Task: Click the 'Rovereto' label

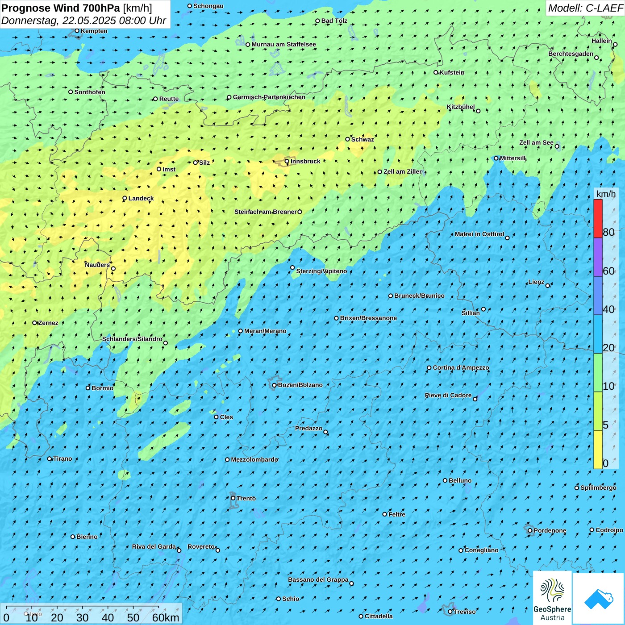Action: (201, 546)
